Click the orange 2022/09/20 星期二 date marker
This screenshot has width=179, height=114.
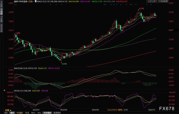coord(116,110)
